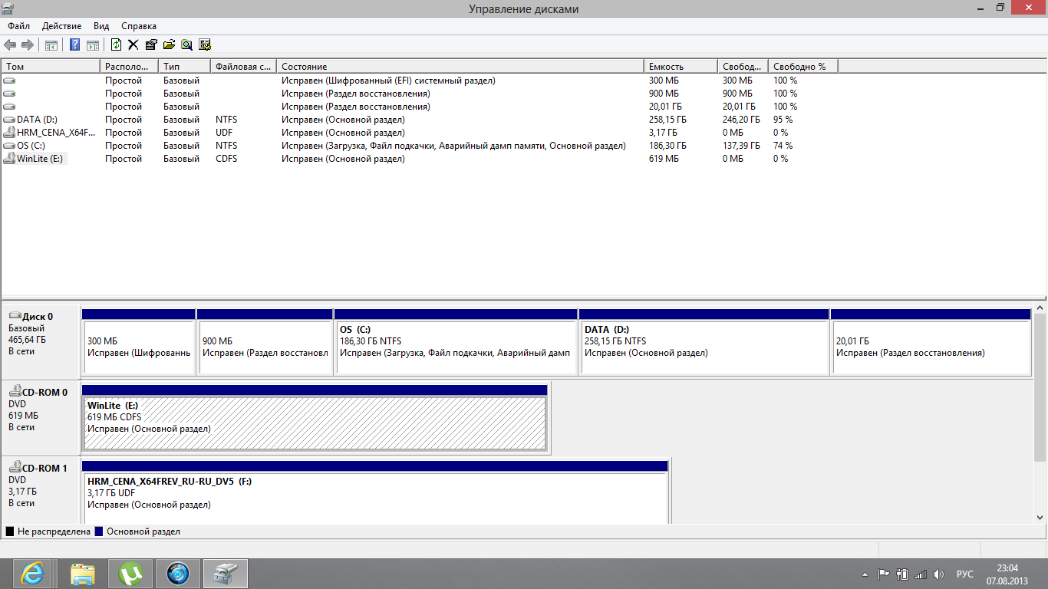This screenshot has width=1048, height=589.
Task: Click the blue Основной раздел legend swatch
Action: pos(99,531)
